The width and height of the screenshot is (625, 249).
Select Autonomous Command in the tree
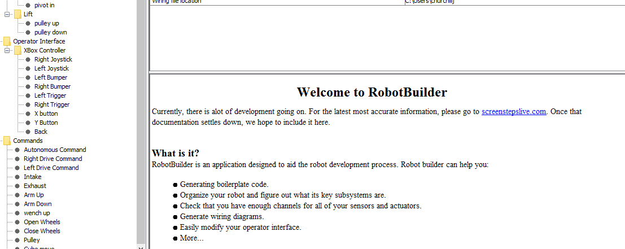click(x=55, y=150)
